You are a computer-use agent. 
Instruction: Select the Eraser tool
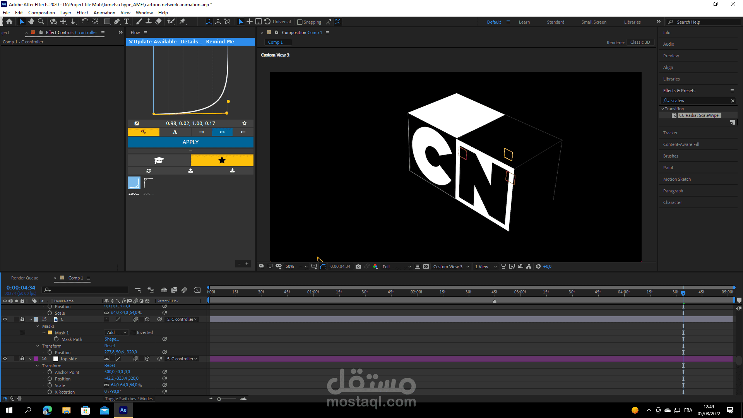158,22
